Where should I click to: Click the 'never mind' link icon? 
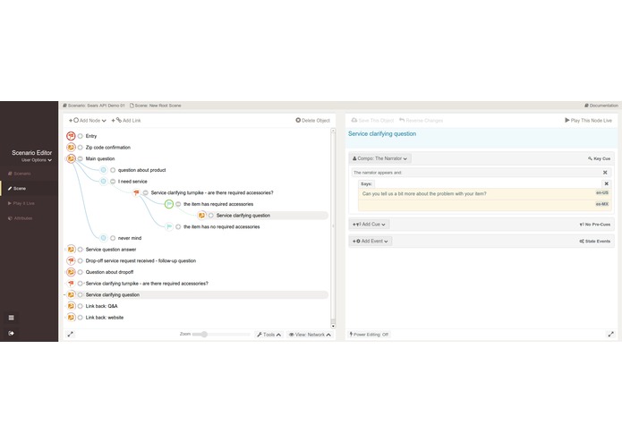point(103,238)
